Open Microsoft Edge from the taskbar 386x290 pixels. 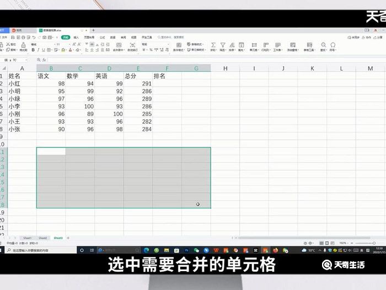click(146, 250)
